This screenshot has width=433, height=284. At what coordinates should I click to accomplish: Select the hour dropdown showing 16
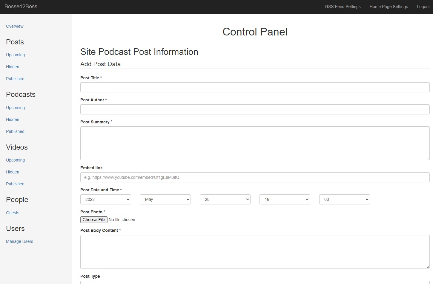click(x=285, y=199)
